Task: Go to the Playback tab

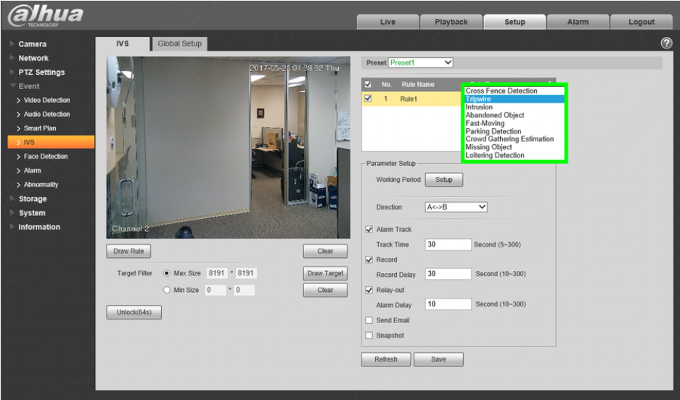Action: click(451, 22)
